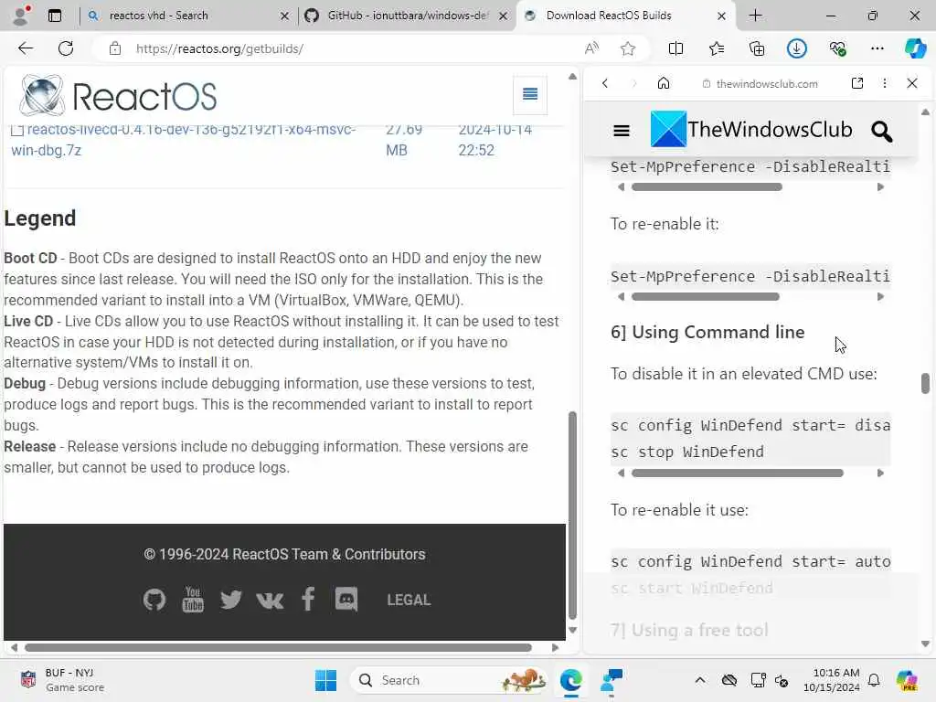Open the LEGAL footer link
The image size is (936, 702).
409,600
